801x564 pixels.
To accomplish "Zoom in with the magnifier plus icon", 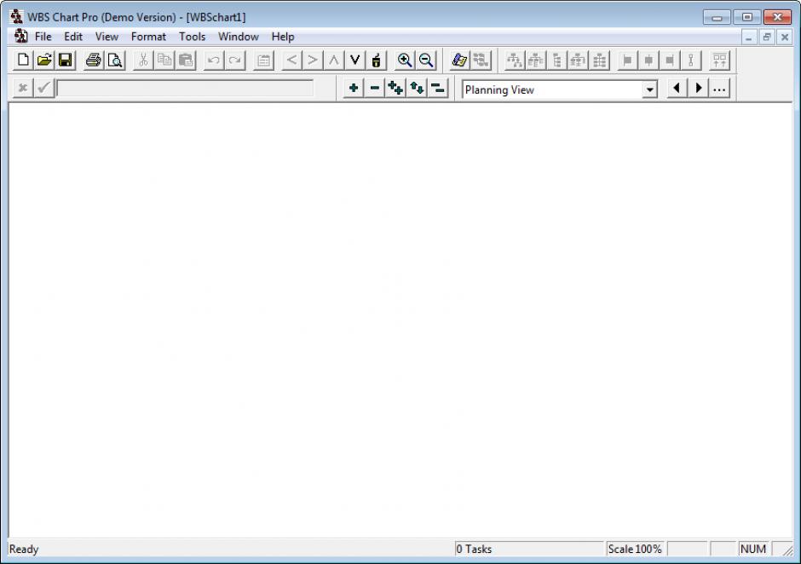I will 405,60.
